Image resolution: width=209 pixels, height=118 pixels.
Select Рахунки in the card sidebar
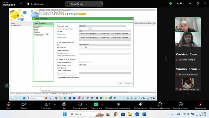(36, 28)
